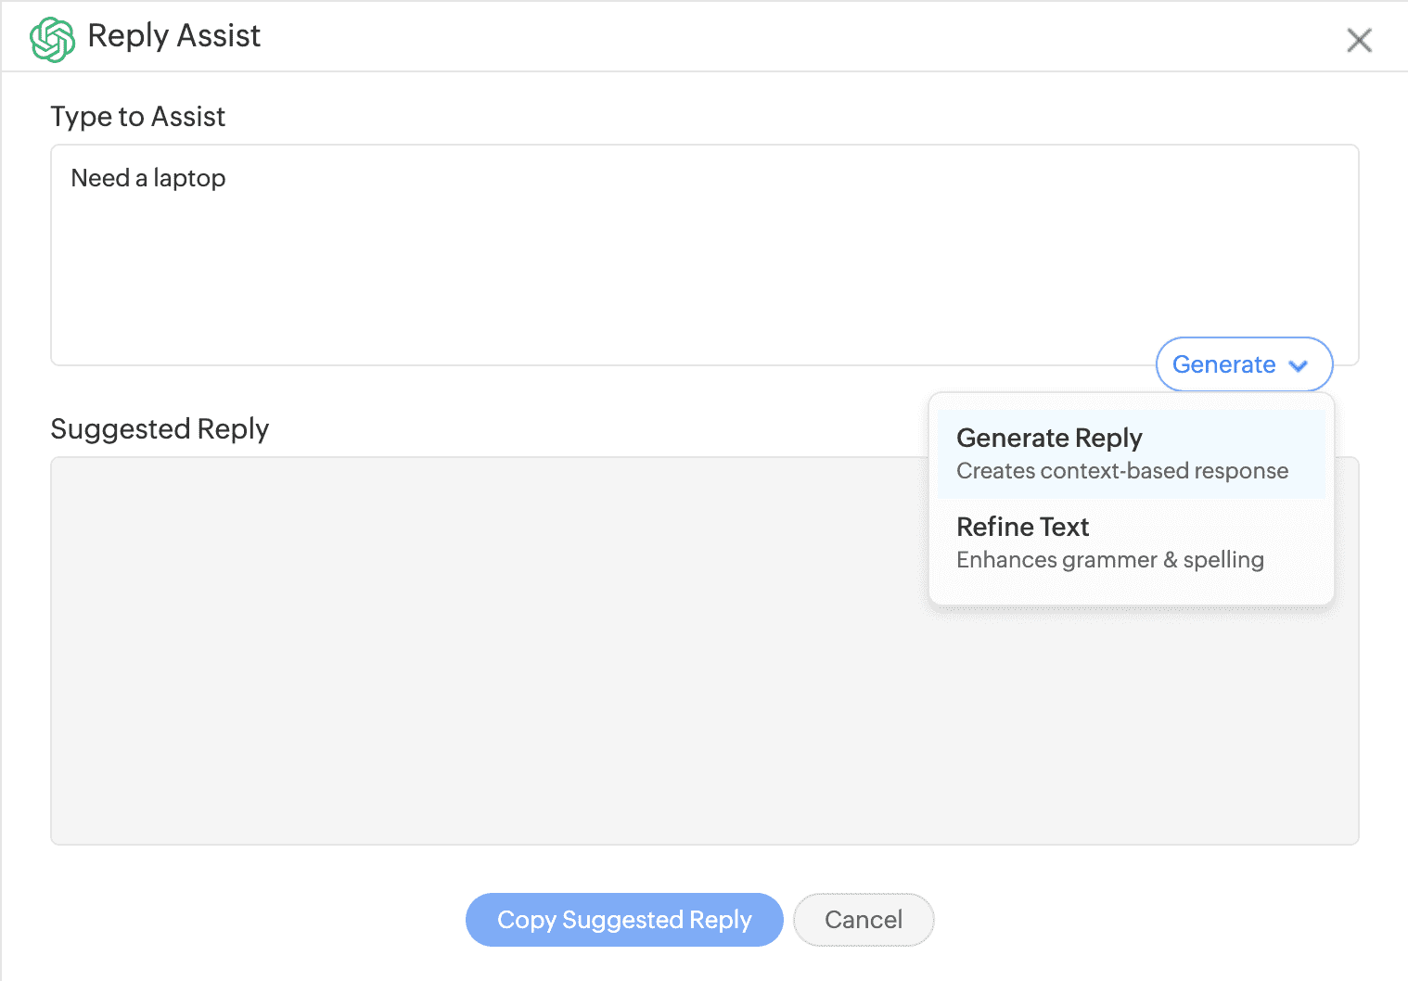Click the Suggested Reply label
The image size is (1408, 981).
pyautogui.click(x=160, y=428)
